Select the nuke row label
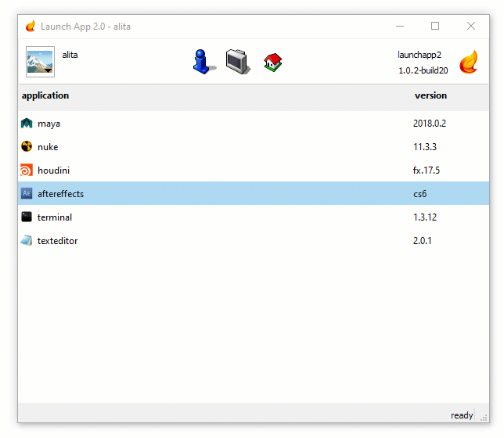 point(48,147)
